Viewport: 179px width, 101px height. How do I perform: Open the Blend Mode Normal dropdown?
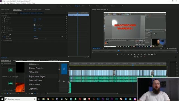pos(40,39)
